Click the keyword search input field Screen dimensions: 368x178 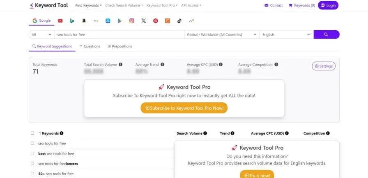[x=119, y=34]
